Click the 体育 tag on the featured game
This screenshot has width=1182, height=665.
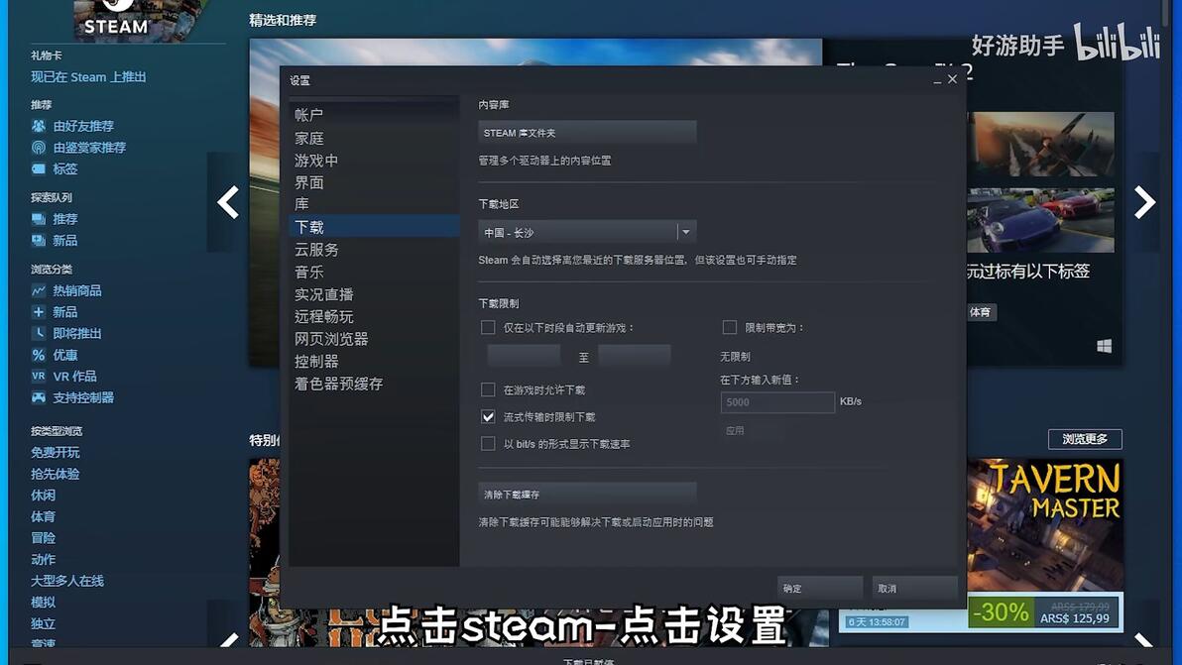tap(981, 312)
